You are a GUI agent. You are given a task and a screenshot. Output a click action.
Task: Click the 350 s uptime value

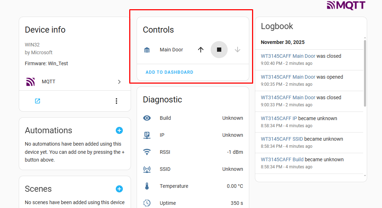tap(237, 203)
